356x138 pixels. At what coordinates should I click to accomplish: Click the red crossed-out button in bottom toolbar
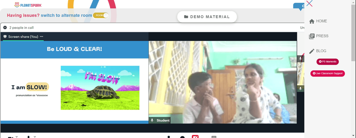tap(195, 137)
